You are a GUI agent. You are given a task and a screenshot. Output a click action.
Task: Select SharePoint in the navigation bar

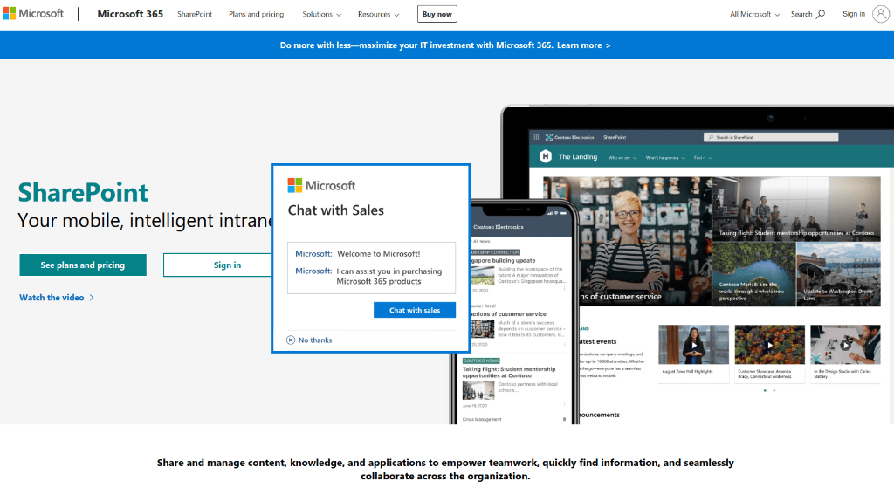pyautogui.click(x=195, y=14)
